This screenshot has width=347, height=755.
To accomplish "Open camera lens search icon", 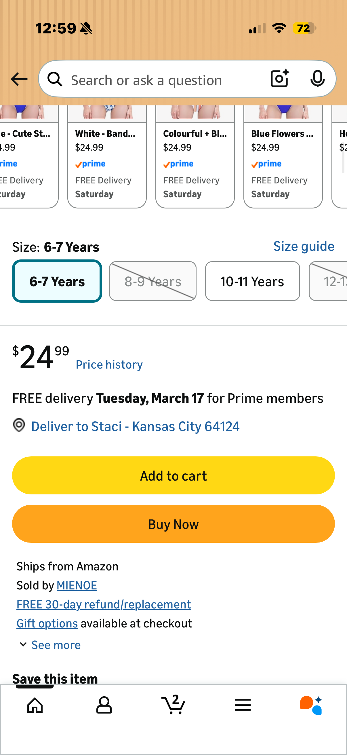I will 280,79.
